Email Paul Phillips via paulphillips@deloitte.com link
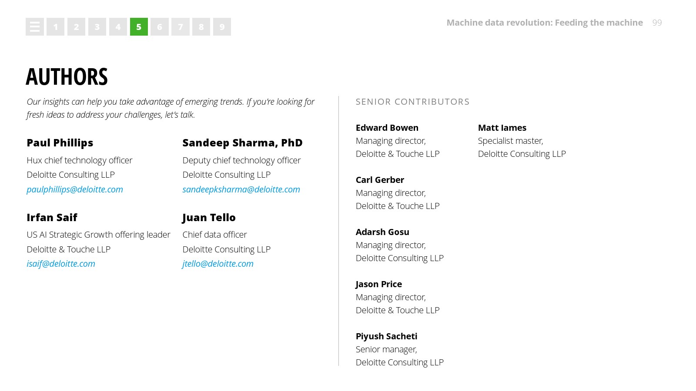This screenshot has width=696, height=391. (x=75, y=189)
